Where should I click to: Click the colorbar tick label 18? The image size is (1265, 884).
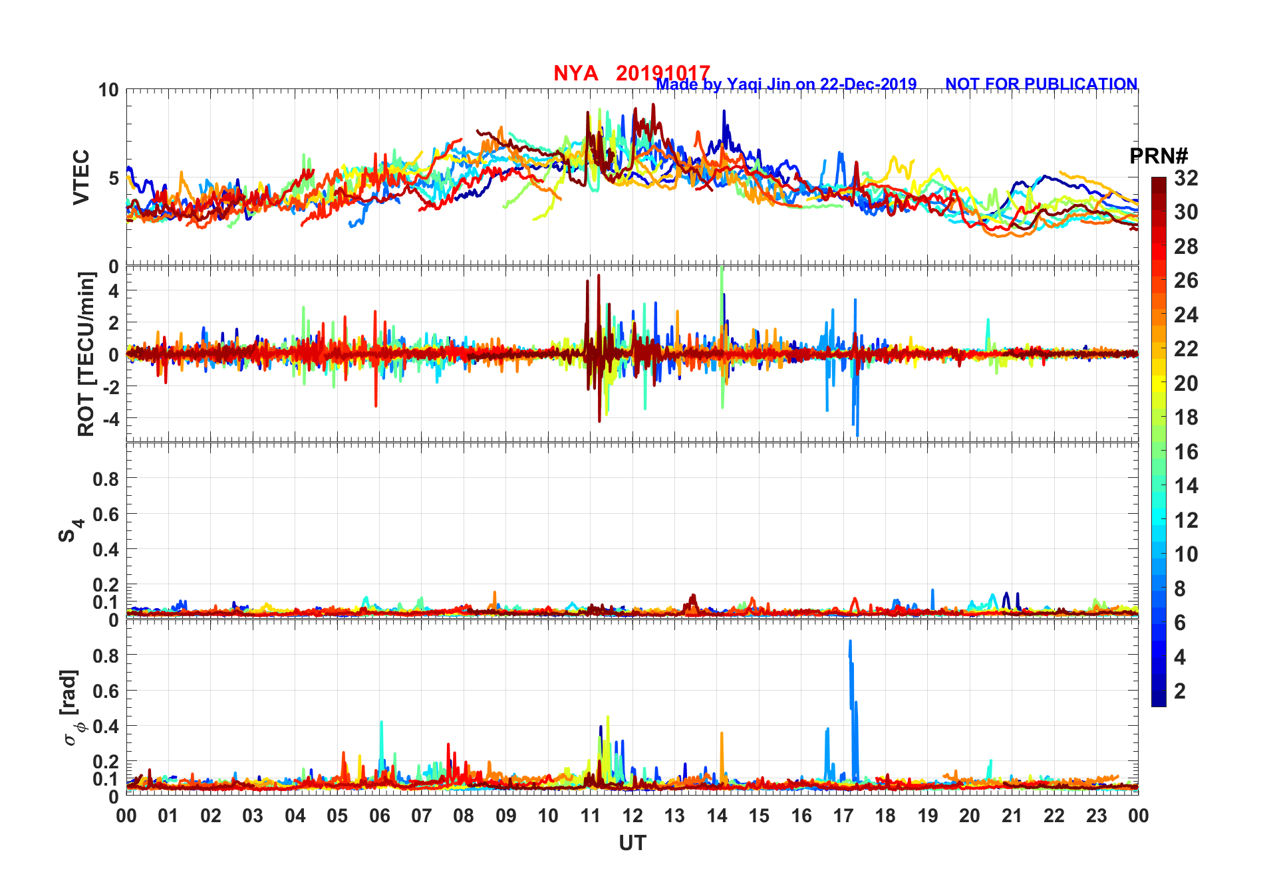click(1186, 417)
